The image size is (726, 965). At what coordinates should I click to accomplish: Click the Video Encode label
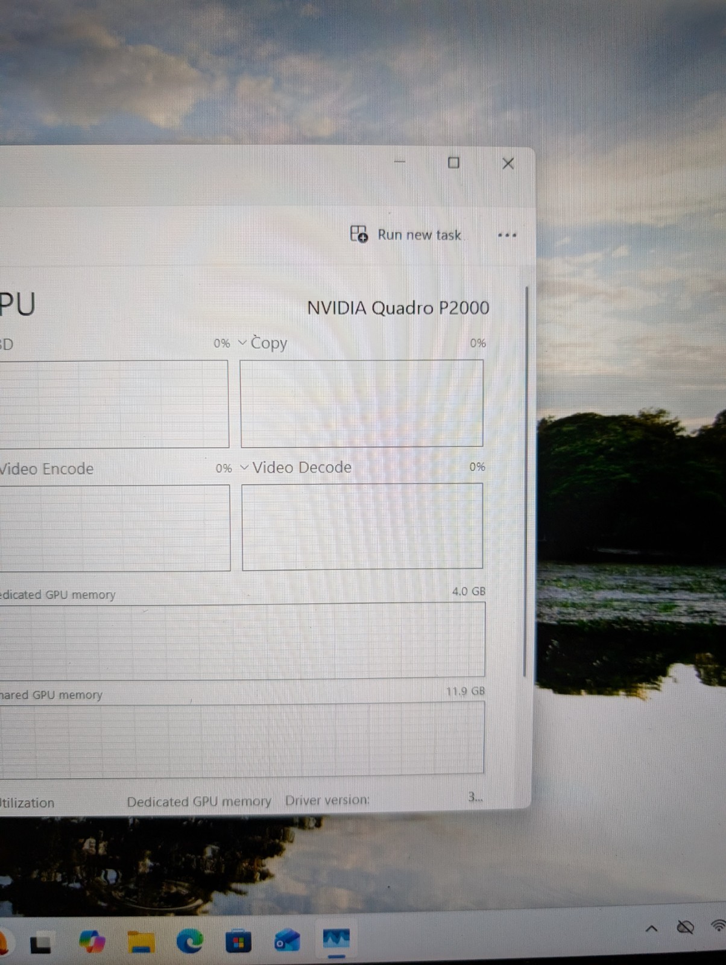pyautogui.click(x=46, y=469)
